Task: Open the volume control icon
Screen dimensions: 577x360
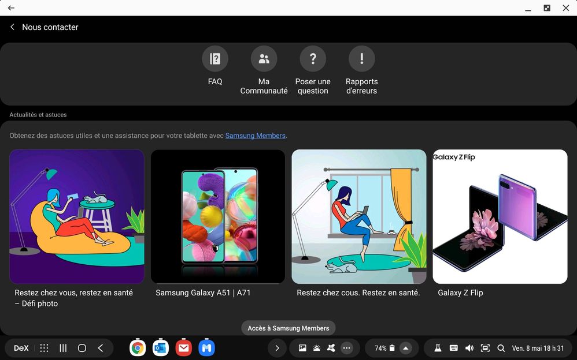Action: point(469,348)
